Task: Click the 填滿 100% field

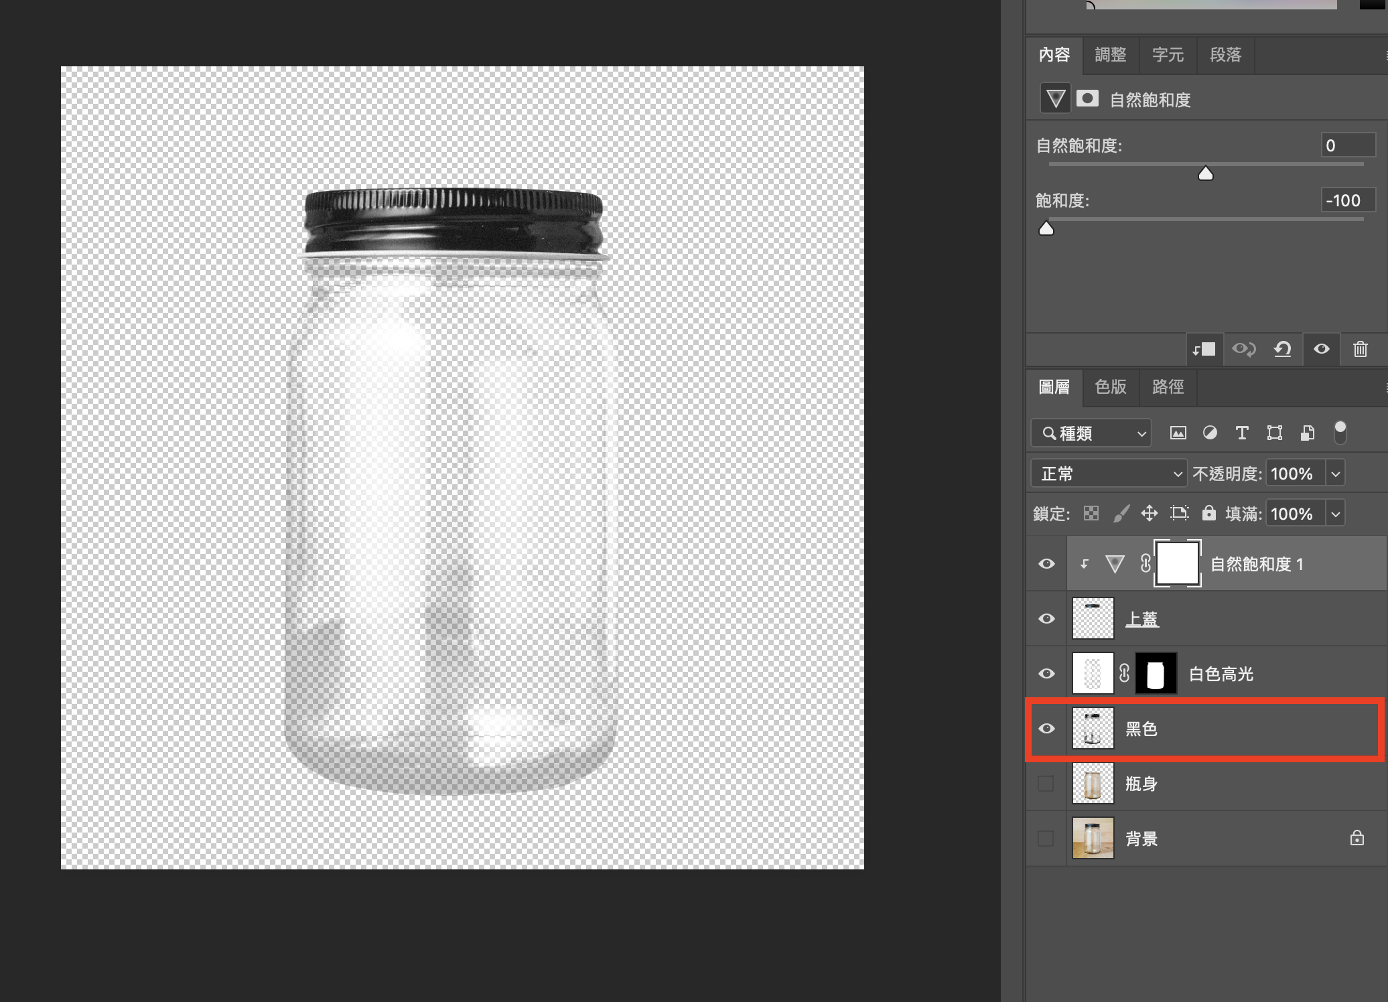Action: 1295,514
